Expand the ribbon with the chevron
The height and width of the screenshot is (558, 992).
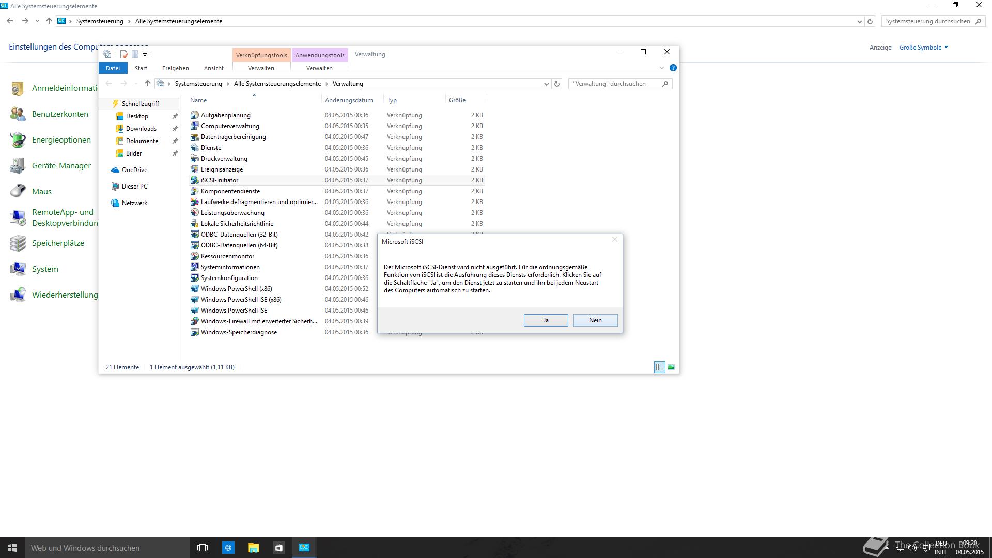point(661,68)
